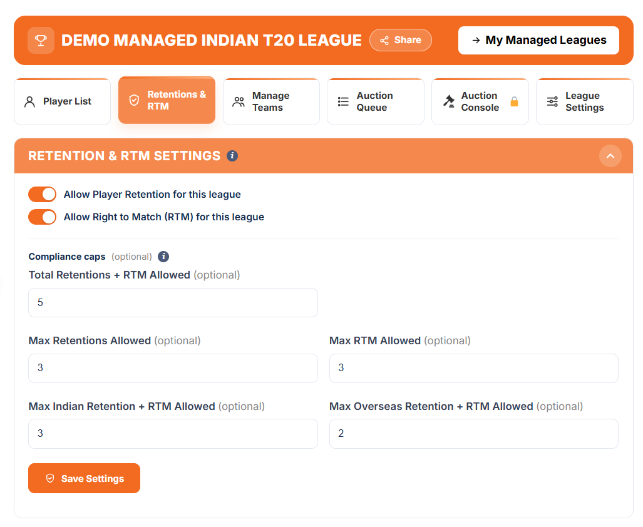The image size is (643, 527).
Task: Toggle Allow Right to Match (RTM) switch
Action: click(42, 217)
